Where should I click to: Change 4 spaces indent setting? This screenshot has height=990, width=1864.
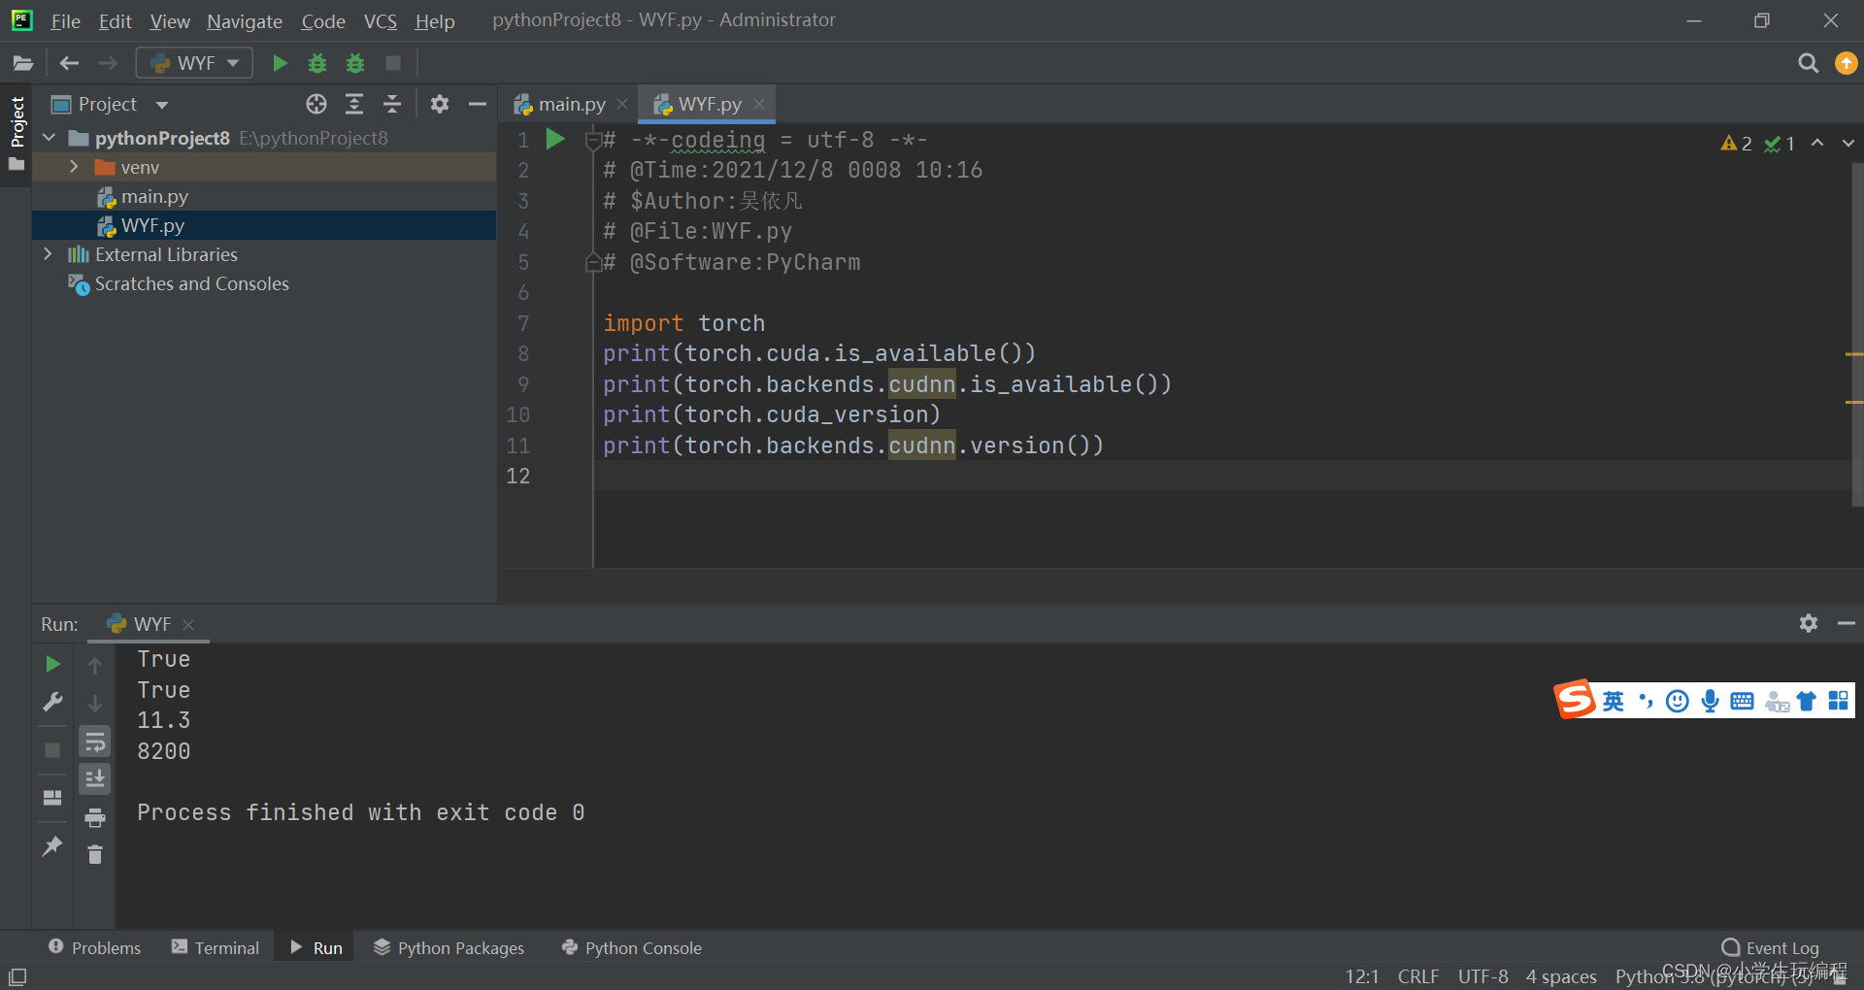[x=1561, y=976]
